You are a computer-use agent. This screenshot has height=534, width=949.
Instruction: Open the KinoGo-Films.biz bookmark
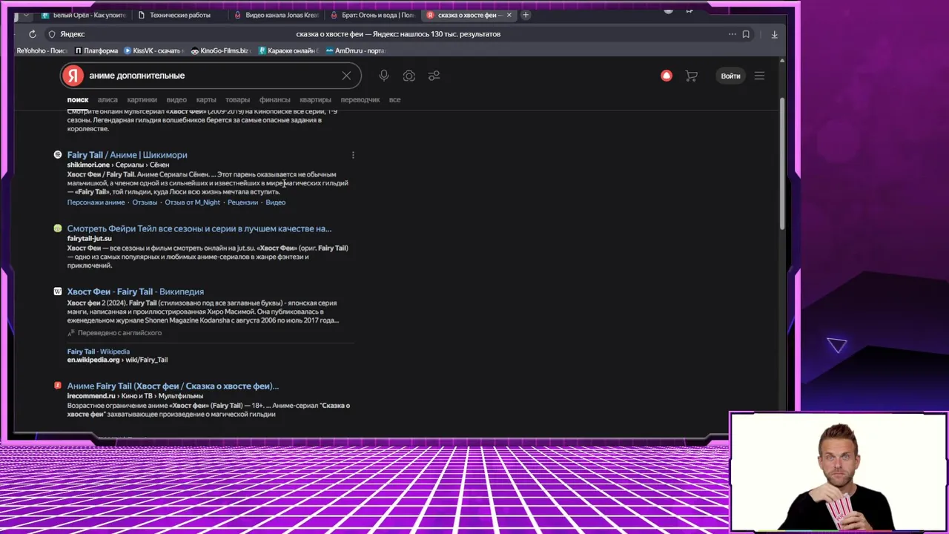tap(219, 51)
